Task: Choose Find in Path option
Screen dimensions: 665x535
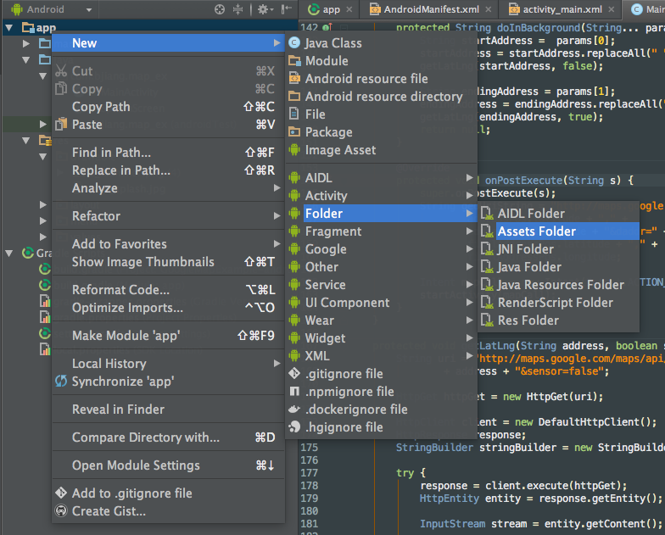Action: tap(168, 153)
